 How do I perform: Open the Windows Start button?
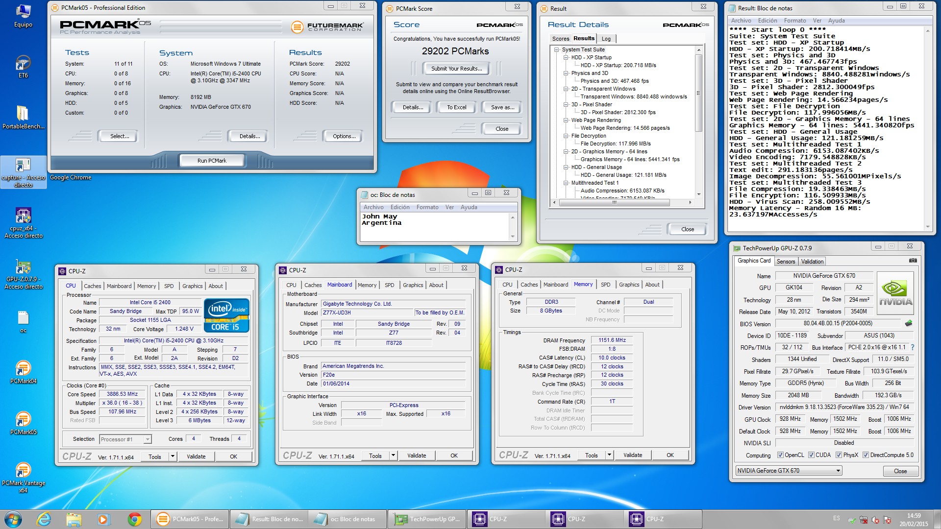[x=13, y=519]
